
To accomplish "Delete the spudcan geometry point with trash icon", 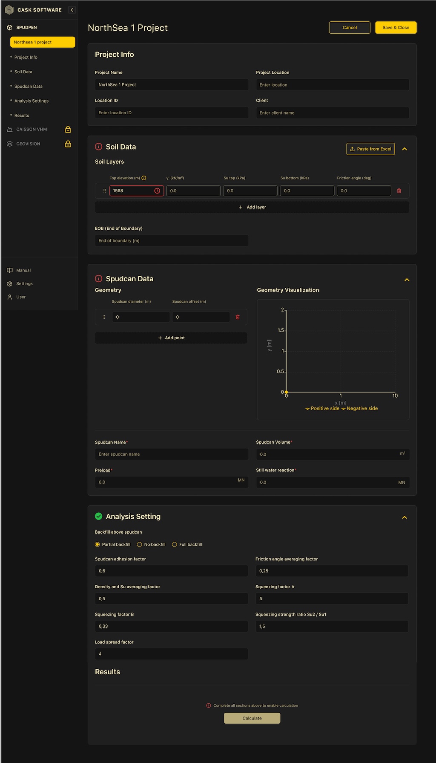I will tap(238, 317).
